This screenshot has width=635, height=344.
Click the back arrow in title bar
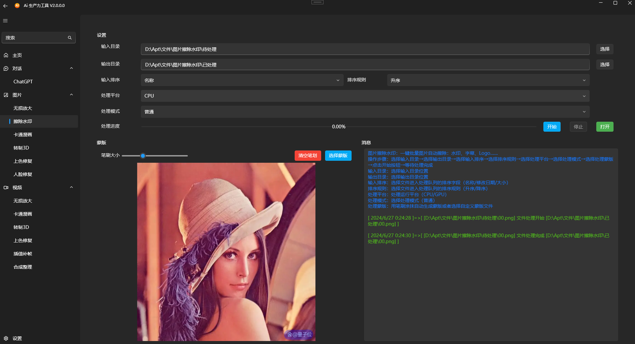click(x=5, y=6)
